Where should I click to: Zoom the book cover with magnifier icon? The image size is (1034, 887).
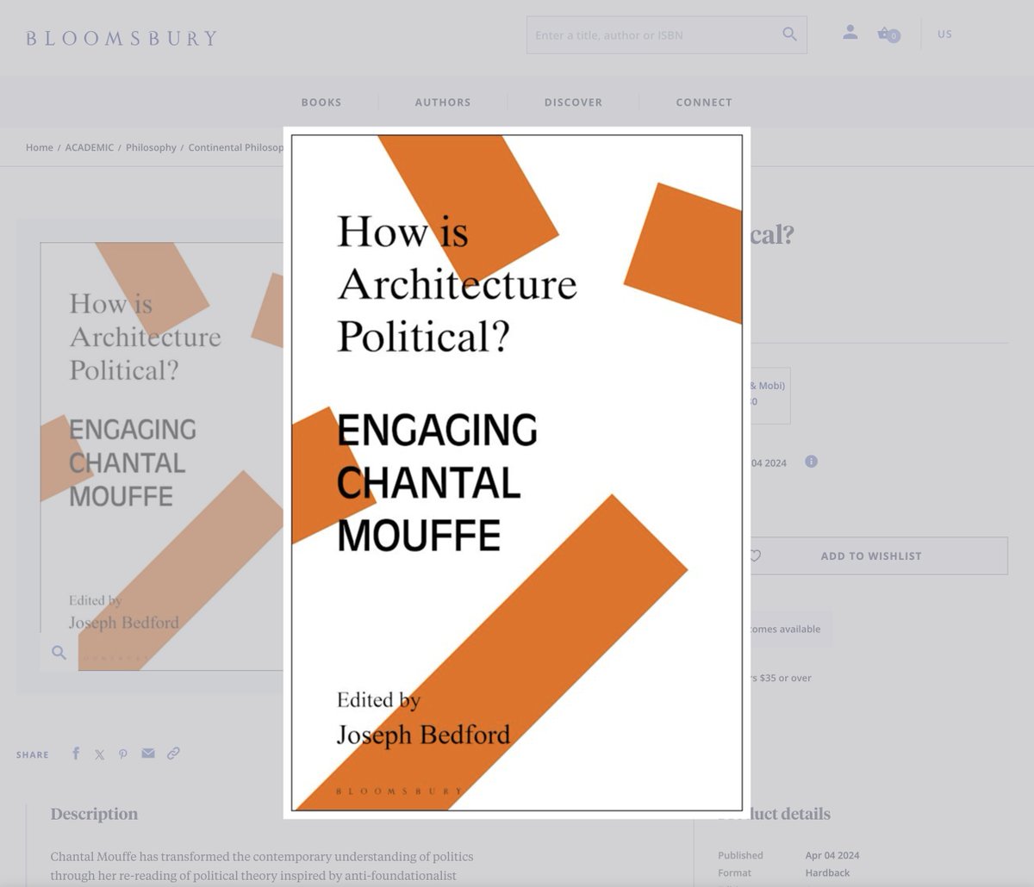point(58,653)
